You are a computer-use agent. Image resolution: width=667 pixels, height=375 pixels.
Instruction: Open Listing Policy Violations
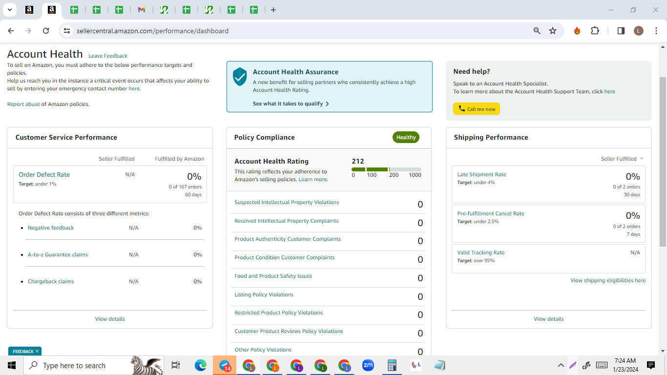[264, 294]
